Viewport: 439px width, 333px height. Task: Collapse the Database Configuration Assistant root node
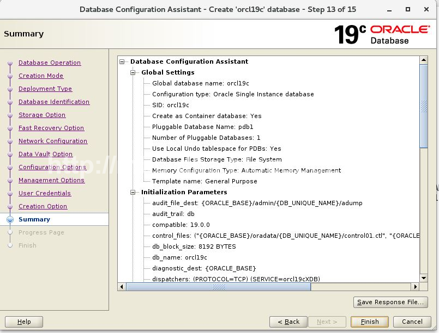(122, 61)
